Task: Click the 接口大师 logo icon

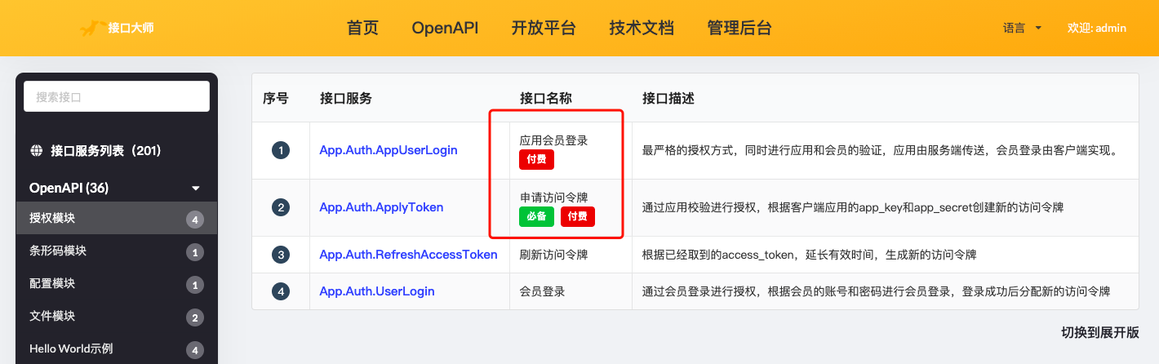Action: tap(91, 28)
